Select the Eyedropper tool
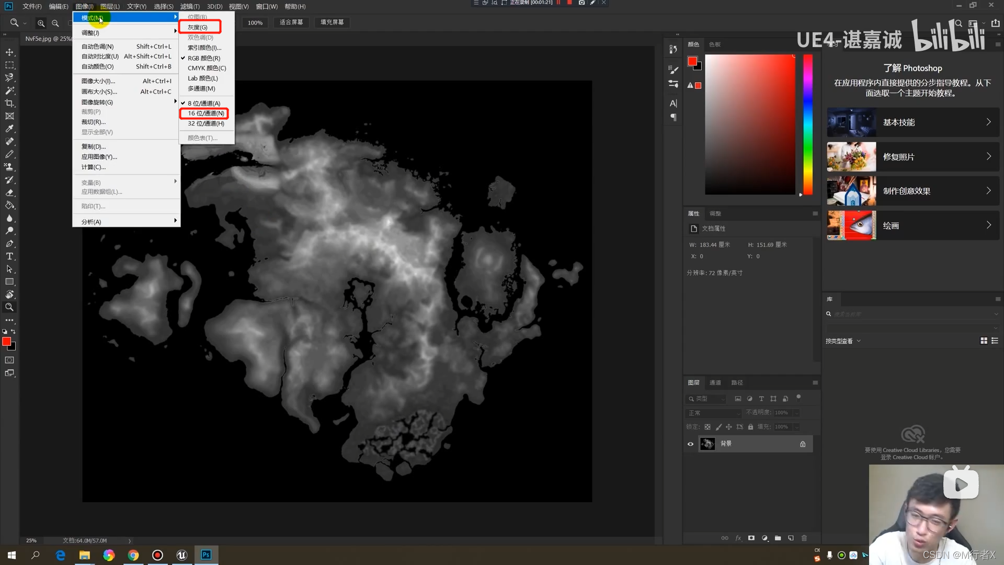1004x565 pixels. click(9, 129)
